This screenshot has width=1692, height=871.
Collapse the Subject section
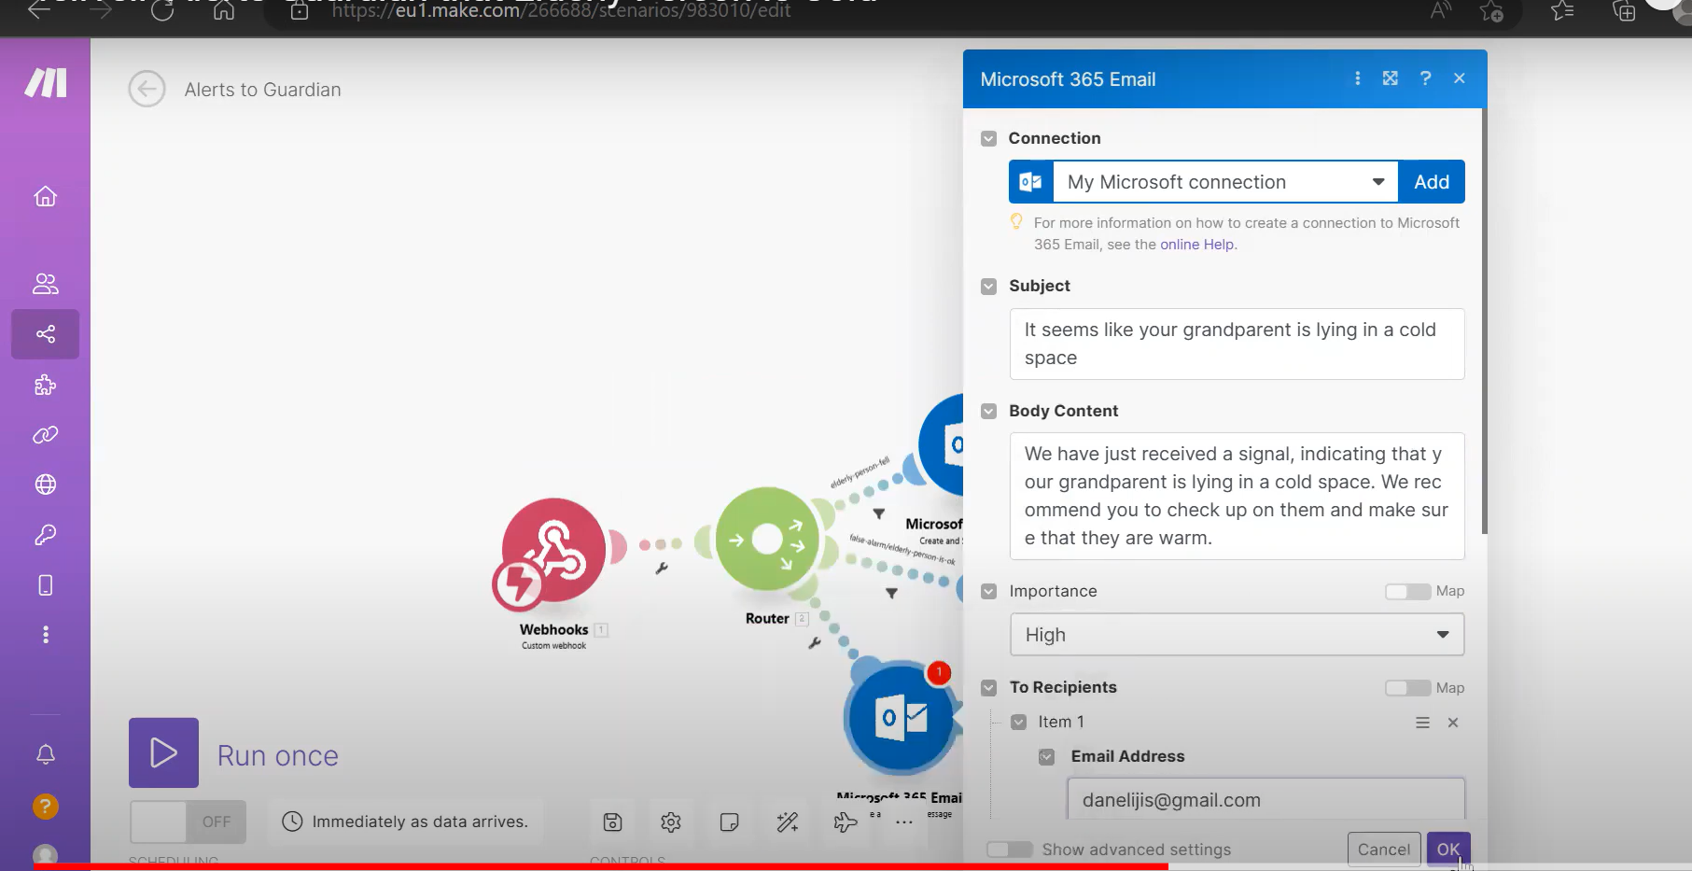(x=989, y=287)
